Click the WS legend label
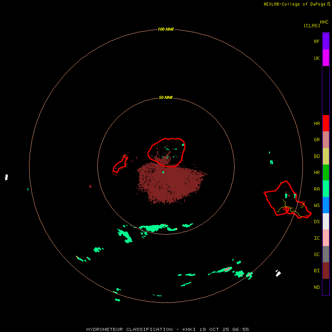332x332 pixels. (317, 205)
